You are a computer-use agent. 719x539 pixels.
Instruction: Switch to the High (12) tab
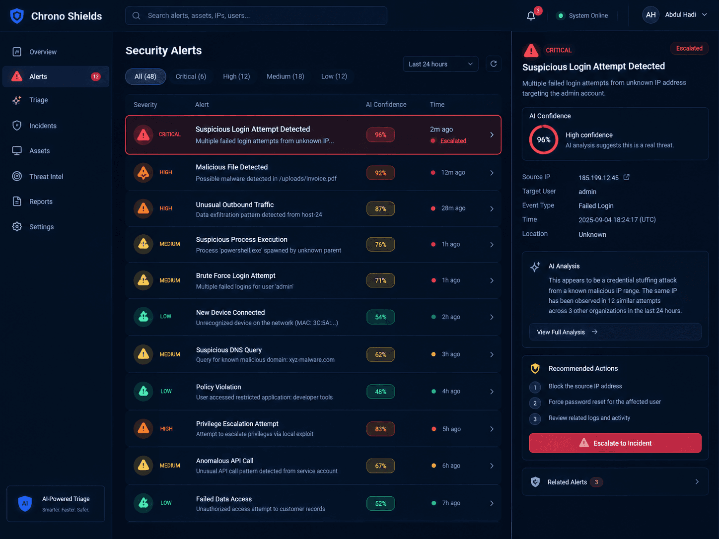236,76
